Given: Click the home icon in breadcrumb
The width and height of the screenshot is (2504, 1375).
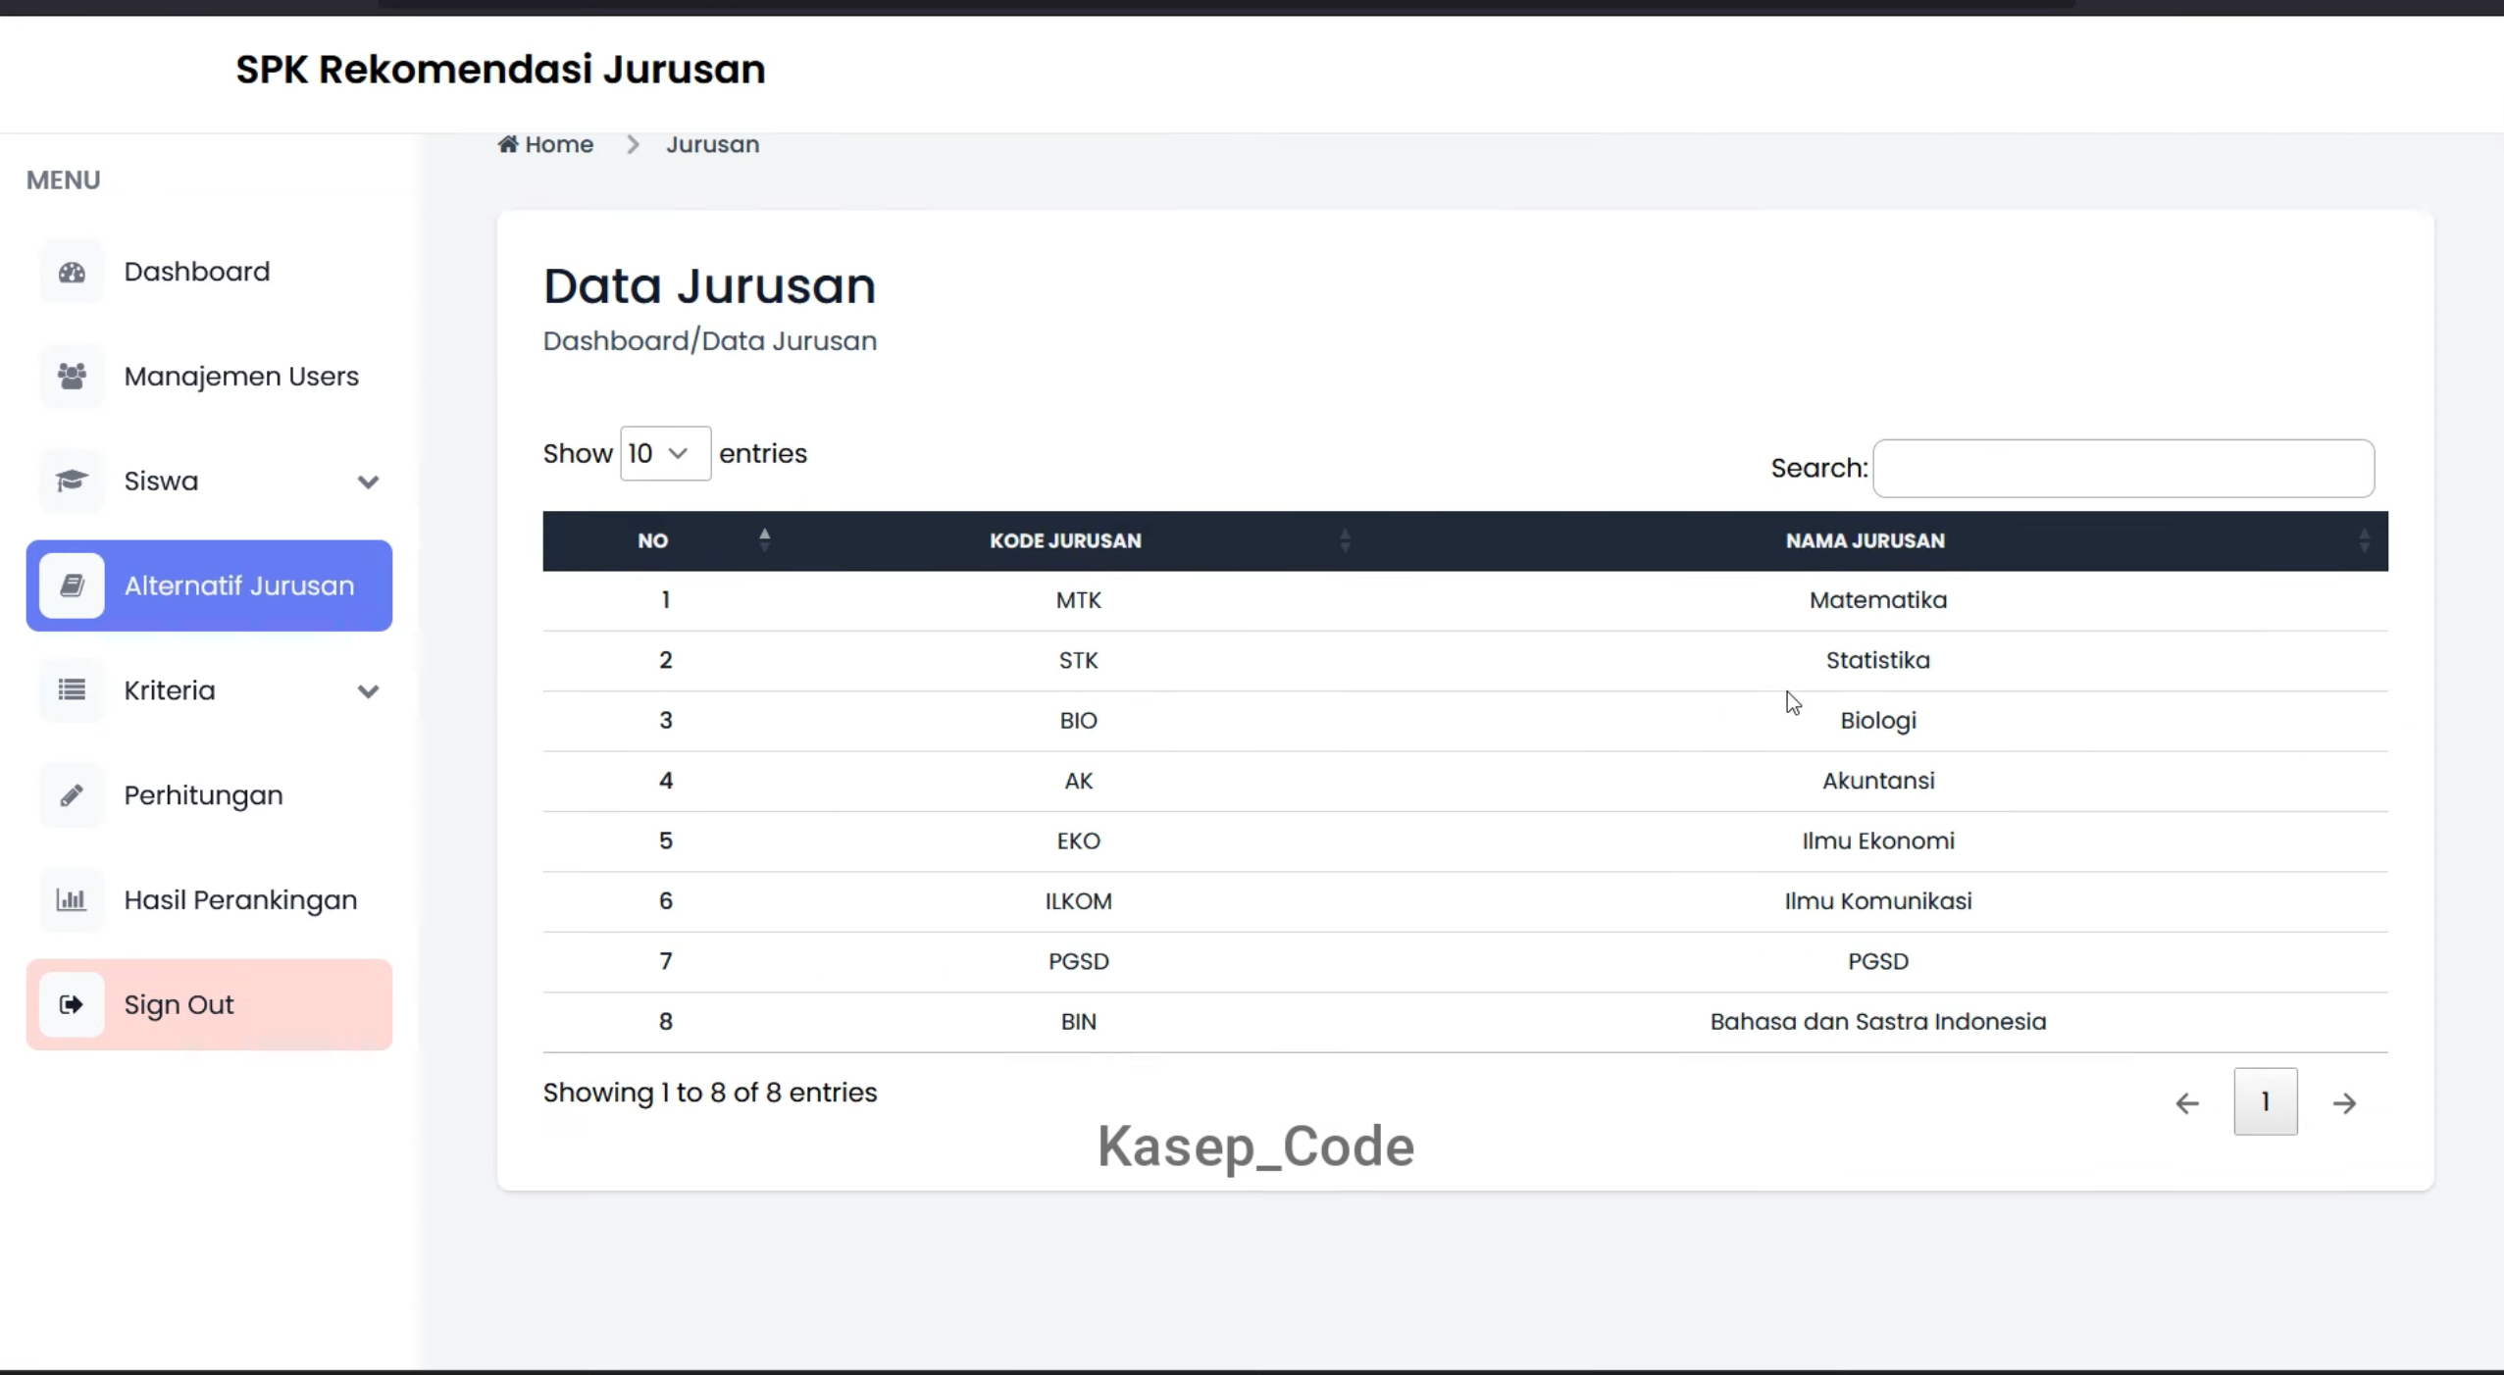Looking at the screenshot, I should 508,144.
